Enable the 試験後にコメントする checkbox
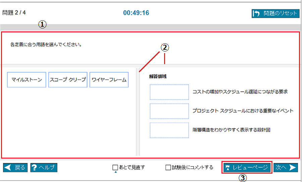This screenshot has width=302, height=182. 168,168
